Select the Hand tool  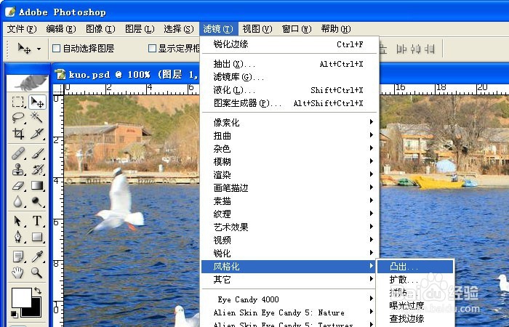18,272
